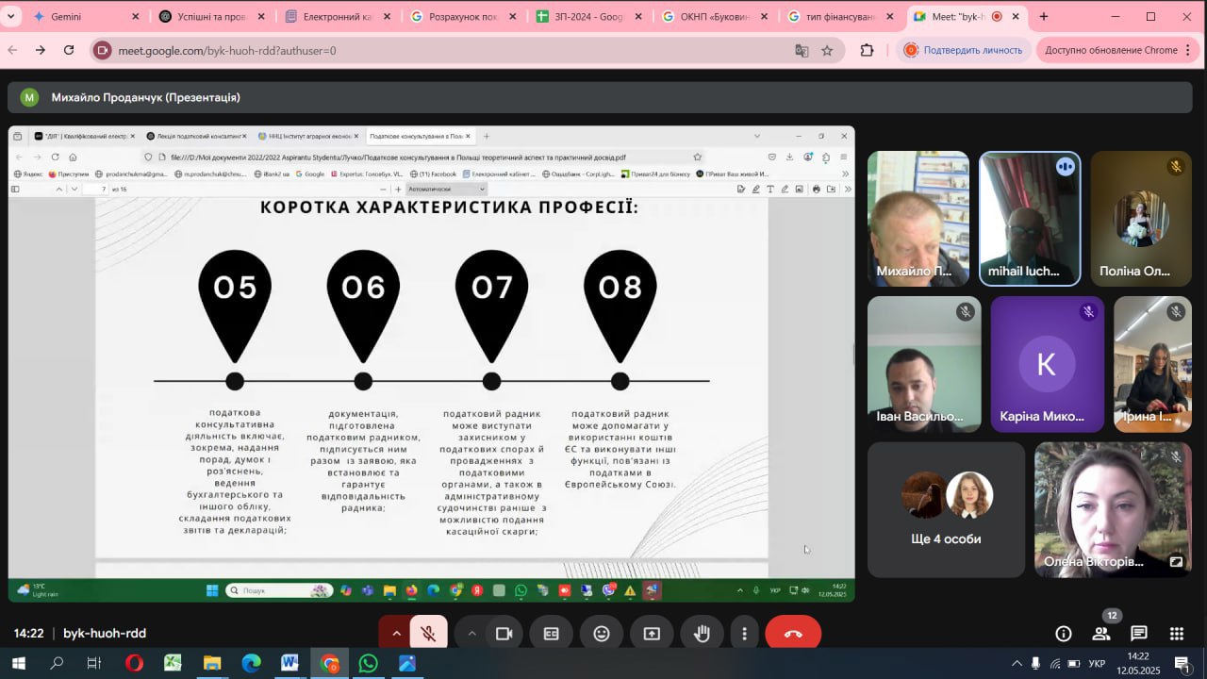Turn on captions in Meet
Viewport: 1207px width, 679px height.
coord(552,634)
